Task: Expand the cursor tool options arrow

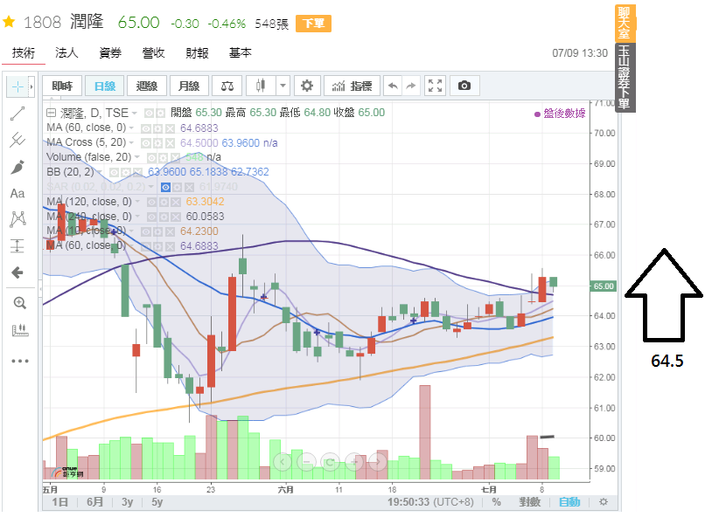Action: point(31,86)
